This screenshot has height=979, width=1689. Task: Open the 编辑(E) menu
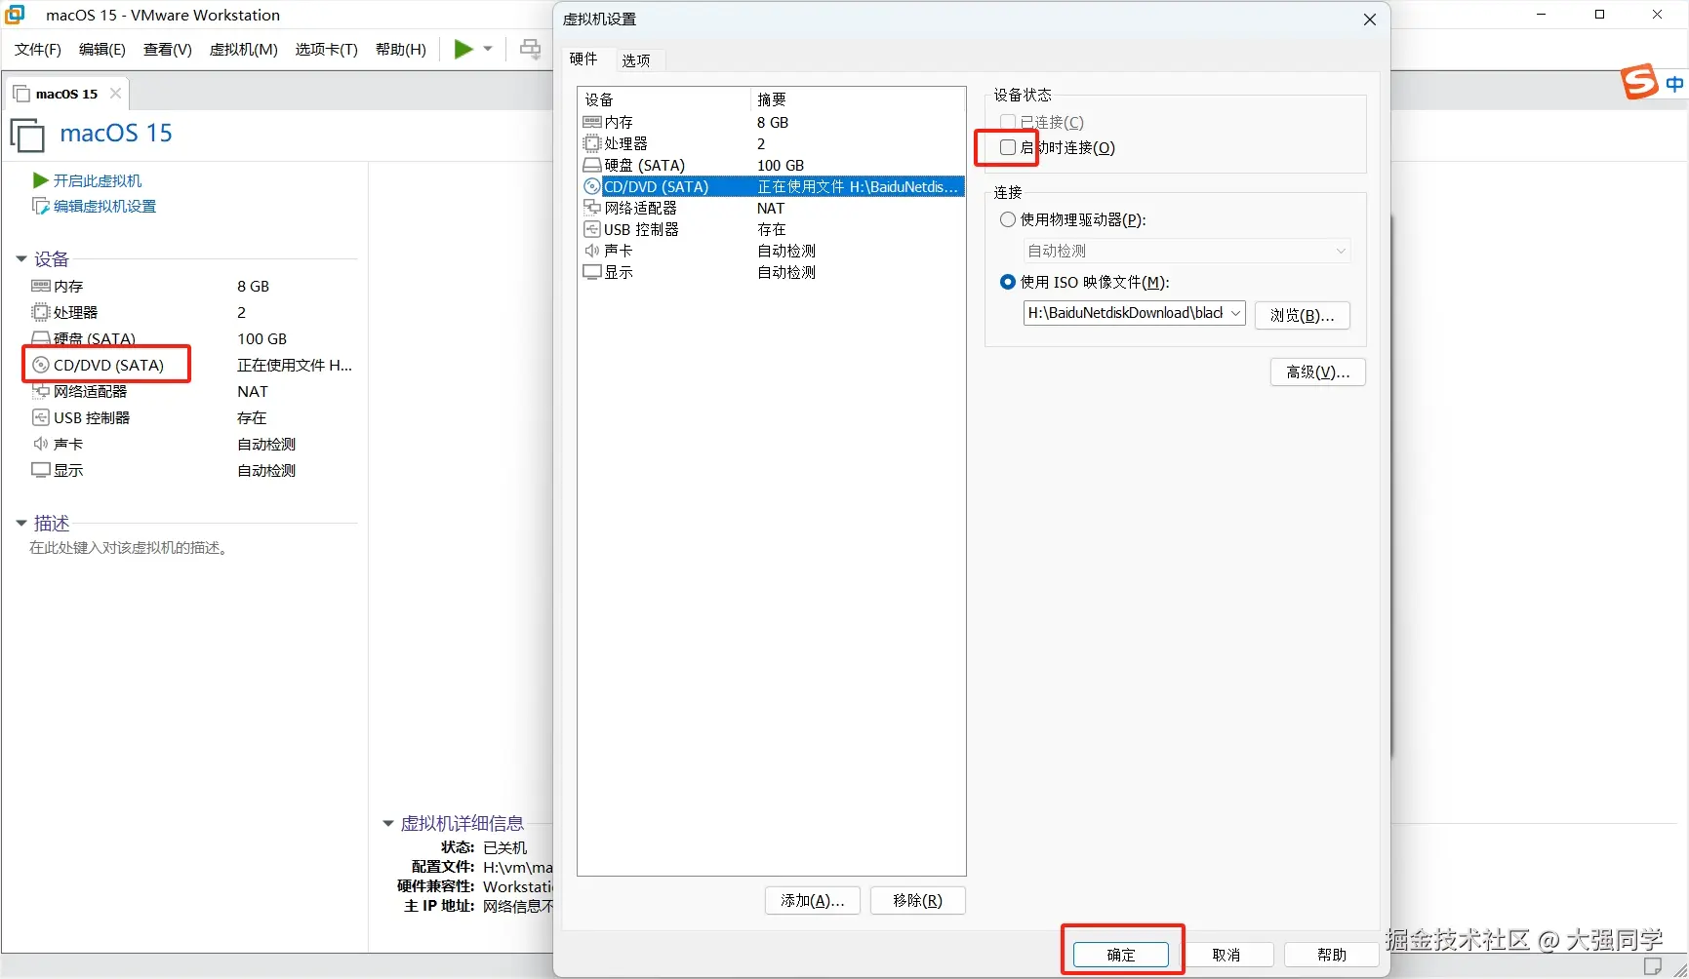102,49
